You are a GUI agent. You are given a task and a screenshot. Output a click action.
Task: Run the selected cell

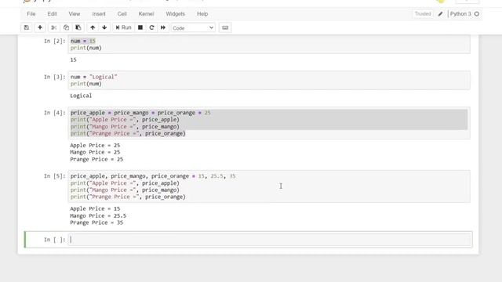coord(123,27)
